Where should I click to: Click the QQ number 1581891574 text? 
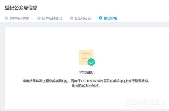click(x=90, y=81)
